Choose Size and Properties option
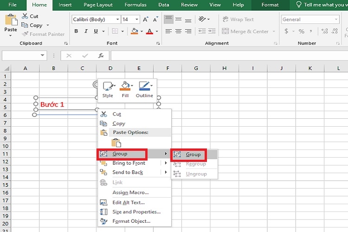Screen dimensions: 348x232 click(135, 212)
